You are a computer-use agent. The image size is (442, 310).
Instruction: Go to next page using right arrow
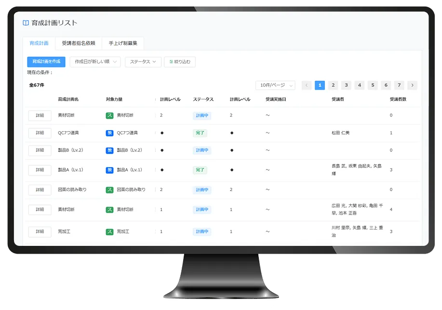(x=412, y=85)
